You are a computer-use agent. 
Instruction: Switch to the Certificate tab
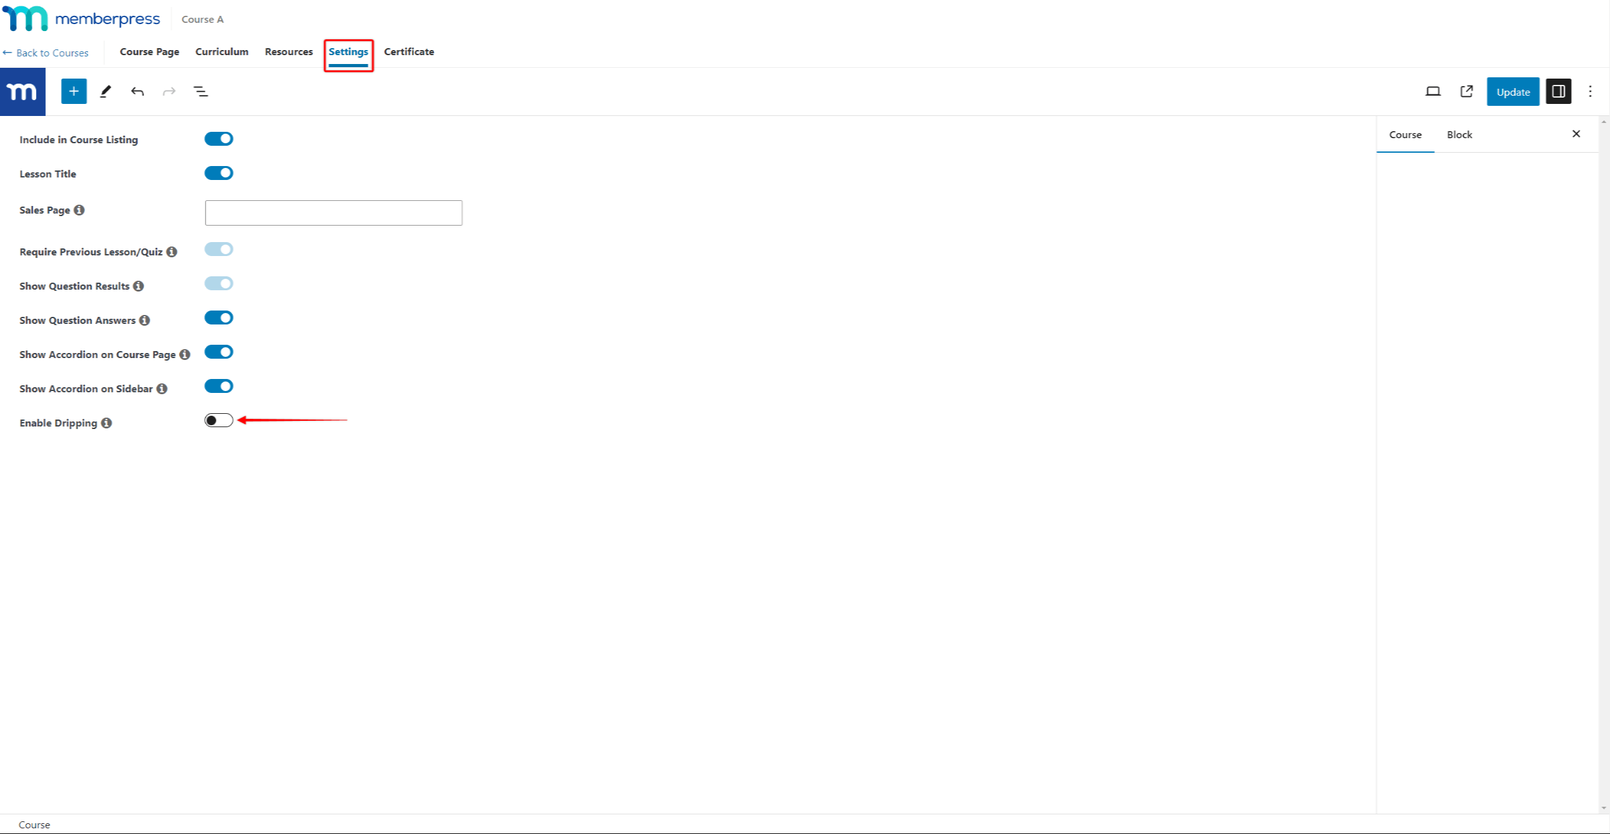(409, 51)
